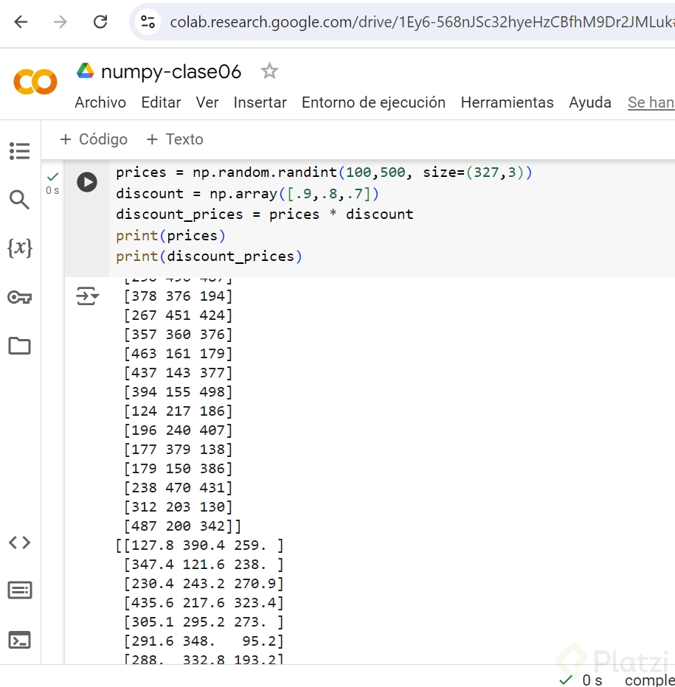Open the code snippets sidebar icon
675x687 pixels.
point(19,543)
